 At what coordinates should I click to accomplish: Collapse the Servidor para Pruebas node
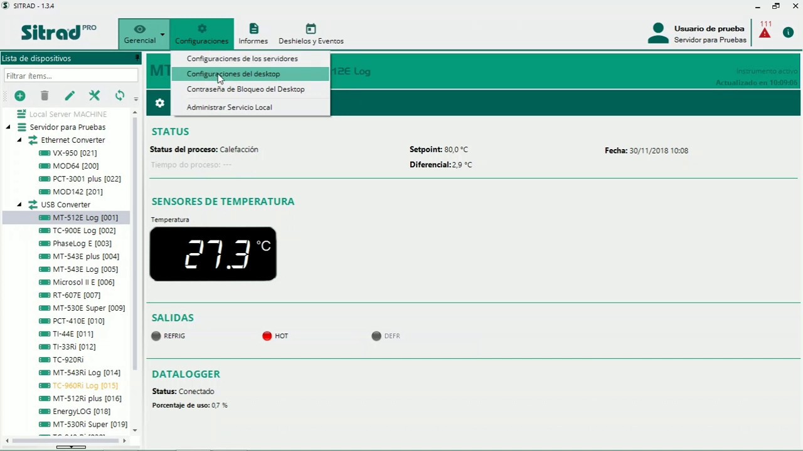point(8,127)
